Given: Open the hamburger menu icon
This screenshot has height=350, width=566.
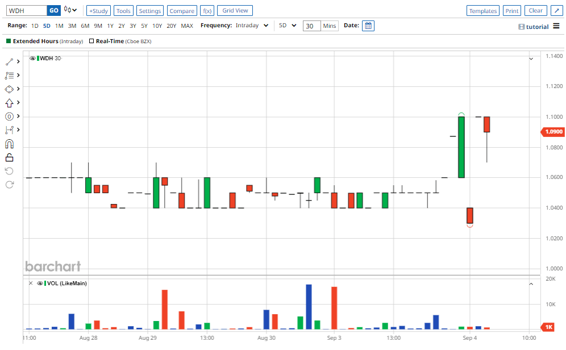Looking at the screenshot, I should click(x=556, y=26).
